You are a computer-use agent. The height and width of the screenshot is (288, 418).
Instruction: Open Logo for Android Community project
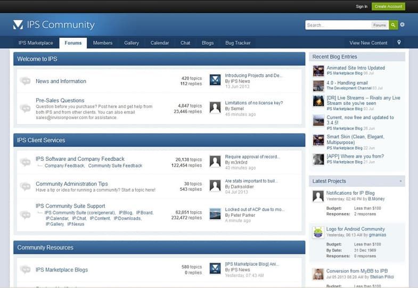[356, 229]
